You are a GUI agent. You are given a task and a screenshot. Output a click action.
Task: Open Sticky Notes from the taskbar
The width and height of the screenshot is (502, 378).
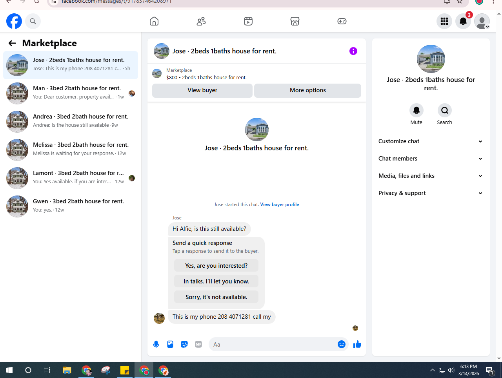[x=125, y=370]
